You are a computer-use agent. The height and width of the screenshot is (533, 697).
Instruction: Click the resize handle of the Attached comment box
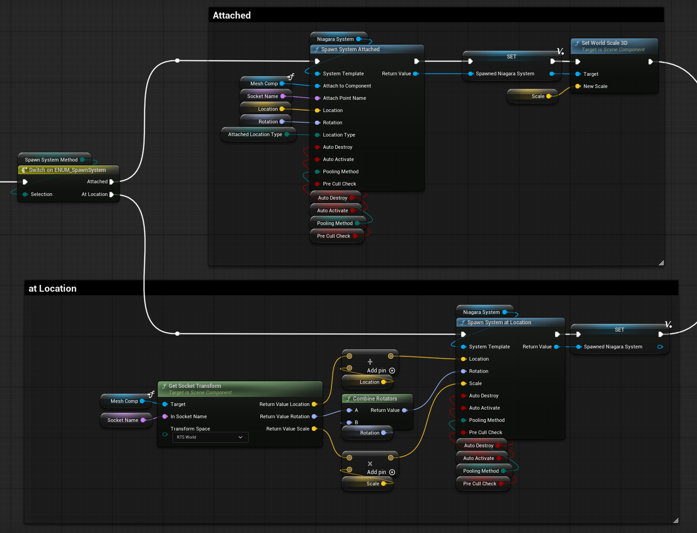click(661, 263)
